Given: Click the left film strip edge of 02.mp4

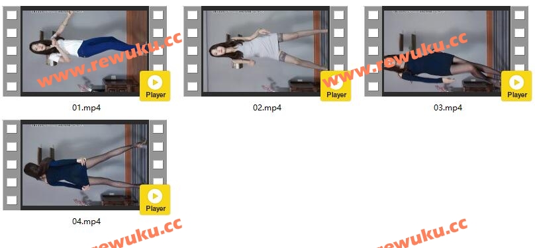Looking at the screenshot, I should click(x=193, y=51).
